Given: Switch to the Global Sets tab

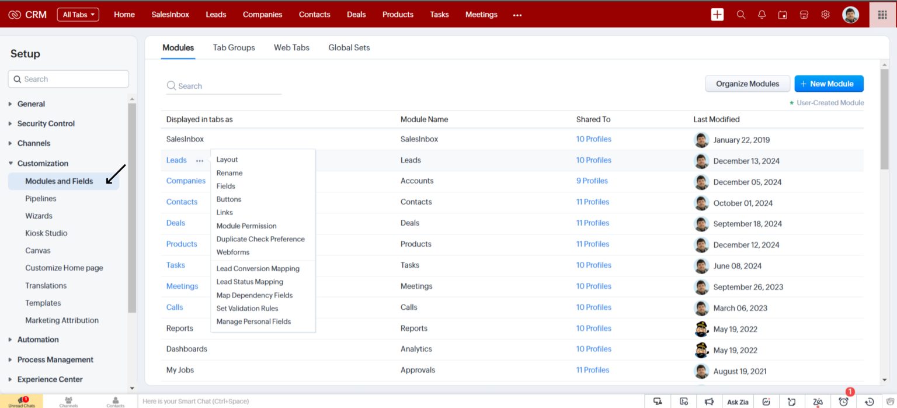Looking at the screenshot, I should (x=349, y=48).
